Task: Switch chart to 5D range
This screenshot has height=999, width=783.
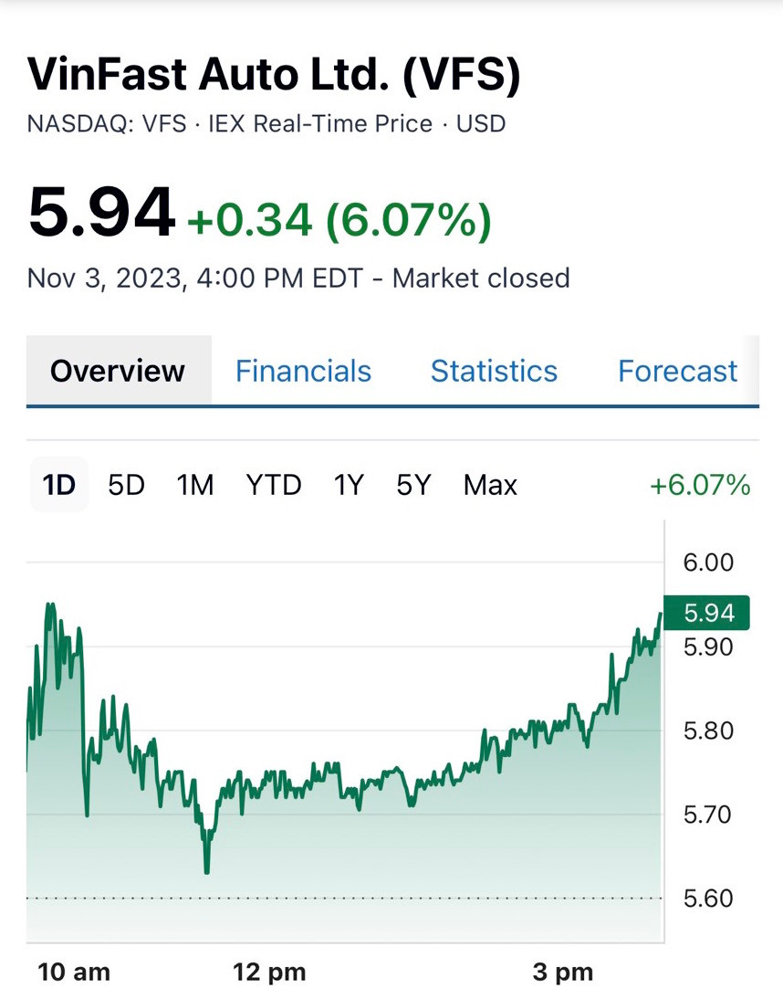Action: pyautogui.click(x=126, y=484)
